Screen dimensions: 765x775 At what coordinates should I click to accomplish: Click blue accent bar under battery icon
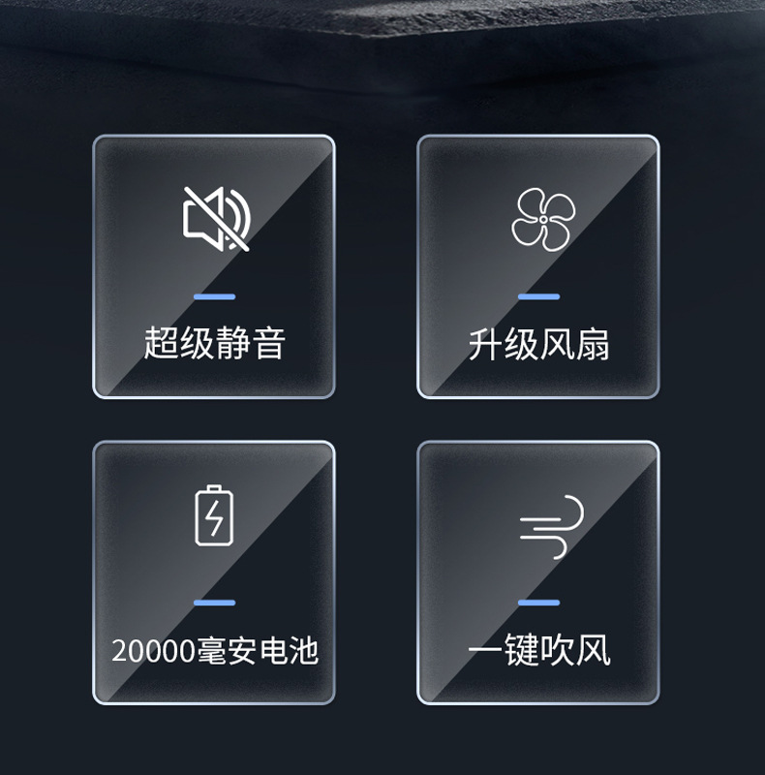click(214, 603)
